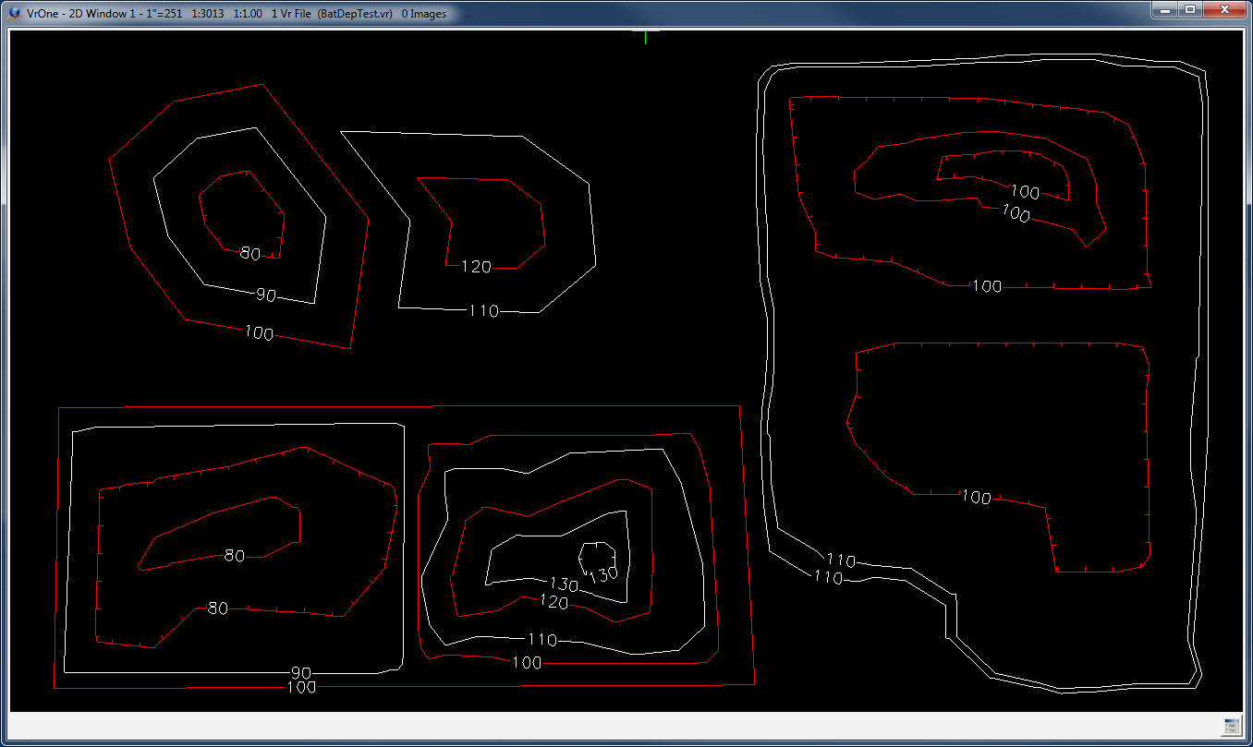Select the 100 label on lower-right red depression

click(x=976, y=498)
